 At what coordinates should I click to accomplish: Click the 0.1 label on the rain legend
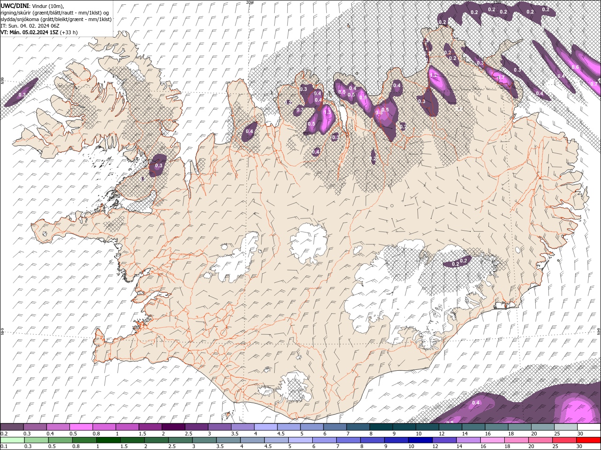point(4,446)
